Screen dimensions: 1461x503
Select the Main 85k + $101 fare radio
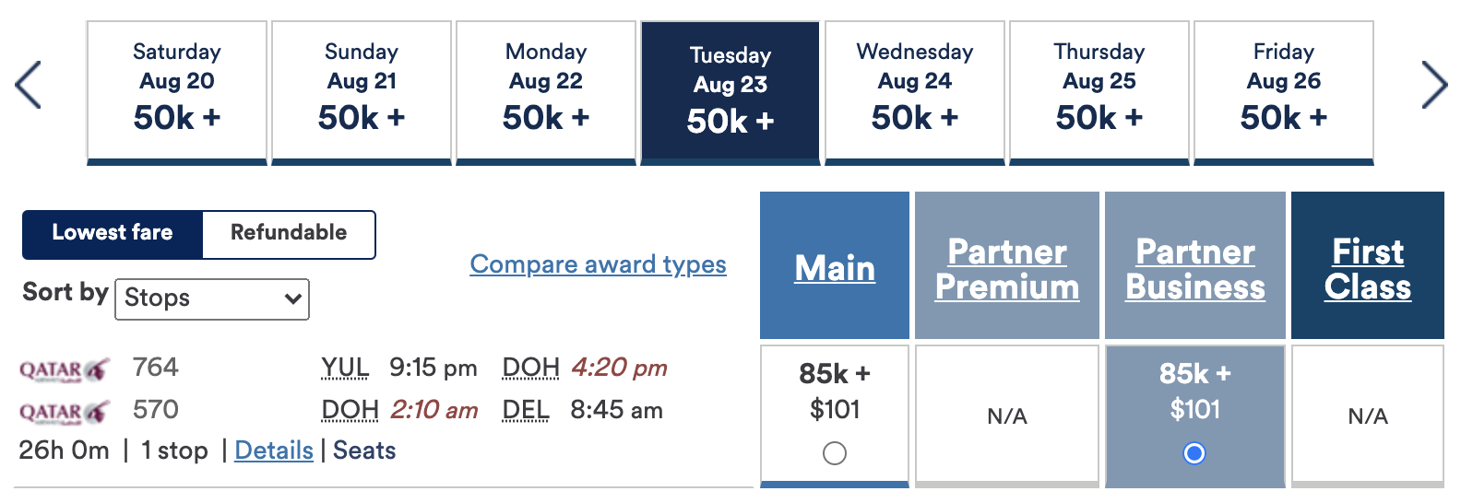pos(835,453)
